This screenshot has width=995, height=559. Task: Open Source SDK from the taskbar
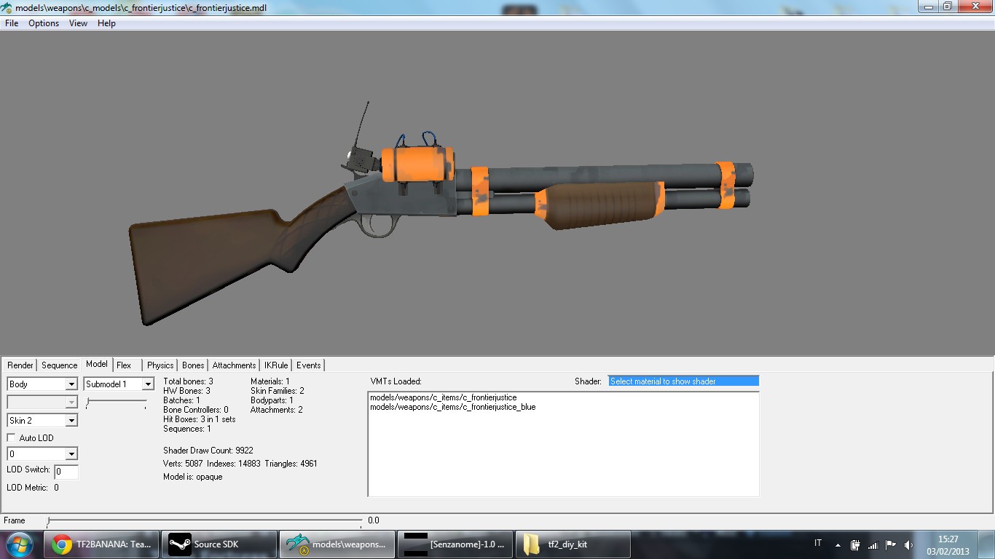219,544
